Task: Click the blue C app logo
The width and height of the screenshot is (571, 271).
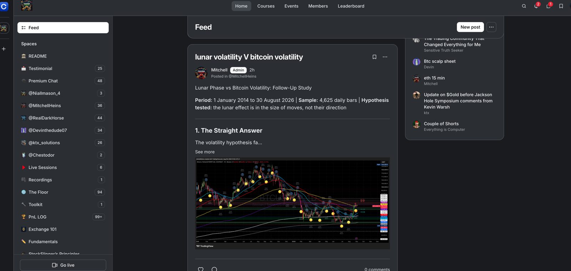Action: click(x=4, y=6)
